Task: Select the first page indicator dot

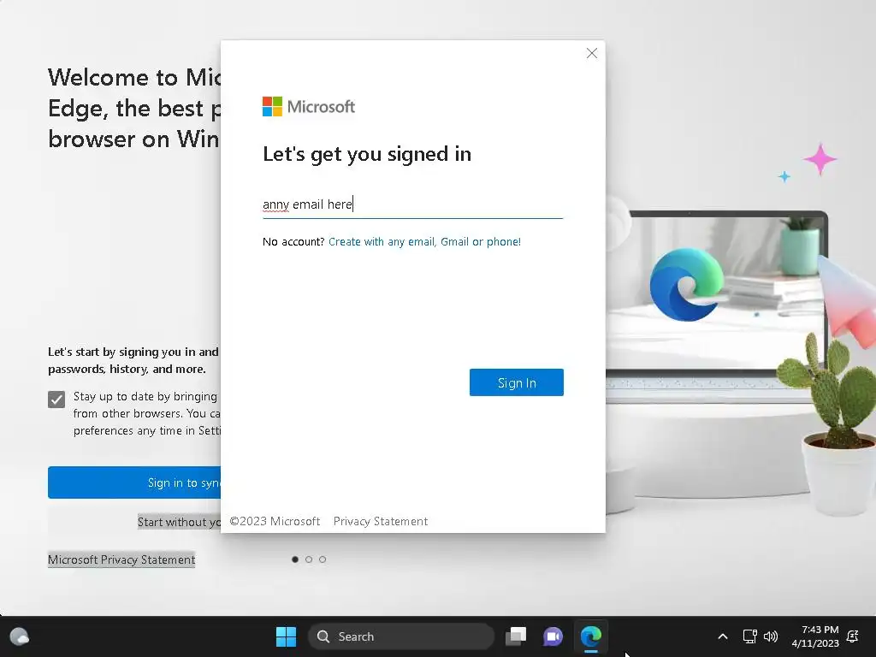Action: [x=295, y=559]
